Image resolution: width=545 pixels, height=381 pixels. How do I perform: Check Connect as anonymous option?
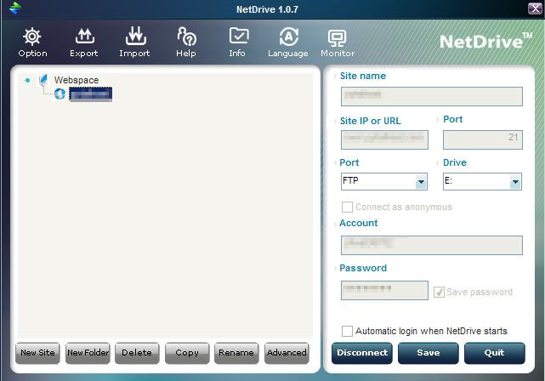[347, 207]
